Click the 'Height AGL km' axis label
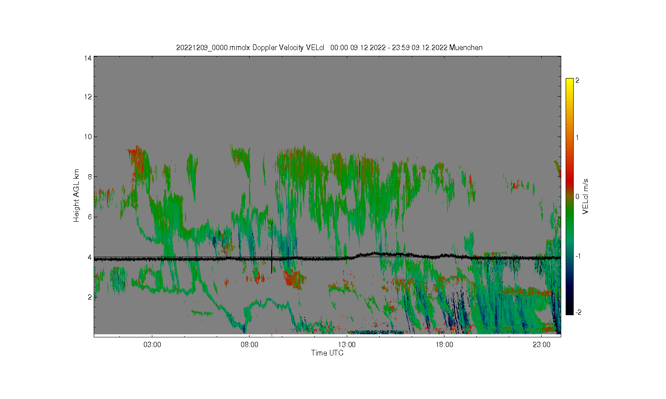The image size is (666, 399). coord(76,196)
